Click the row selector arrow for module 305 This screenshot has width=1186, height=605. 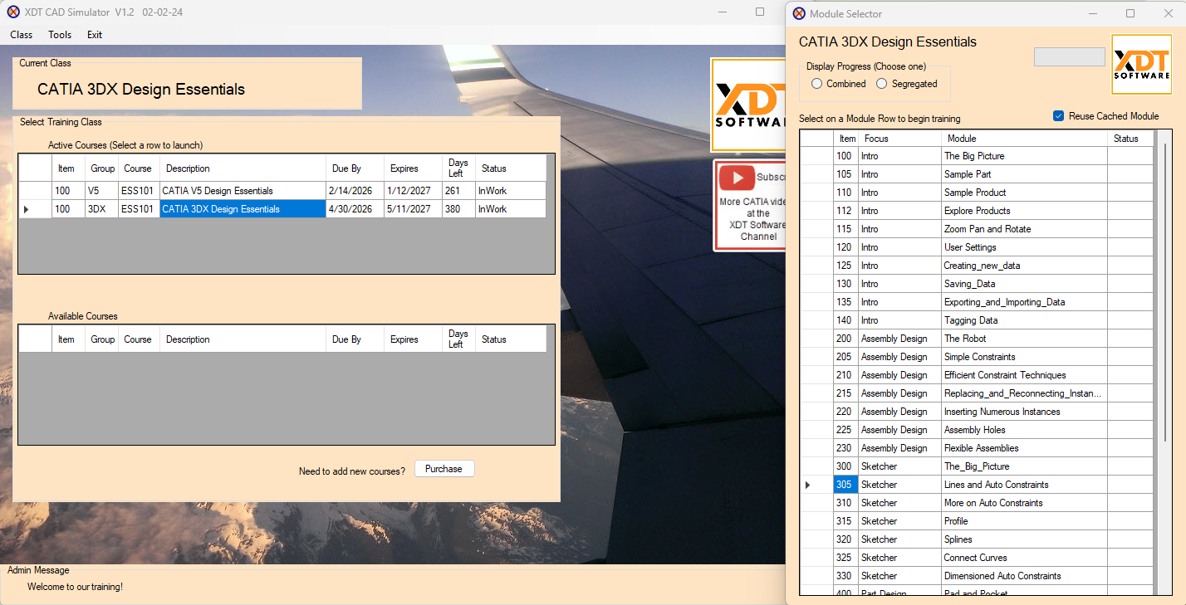point(808,485)
